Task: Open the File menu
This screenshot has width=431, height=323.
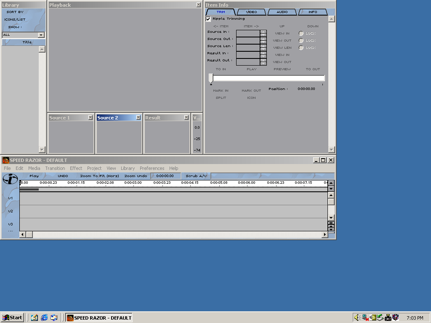Action: click(7, 168)
